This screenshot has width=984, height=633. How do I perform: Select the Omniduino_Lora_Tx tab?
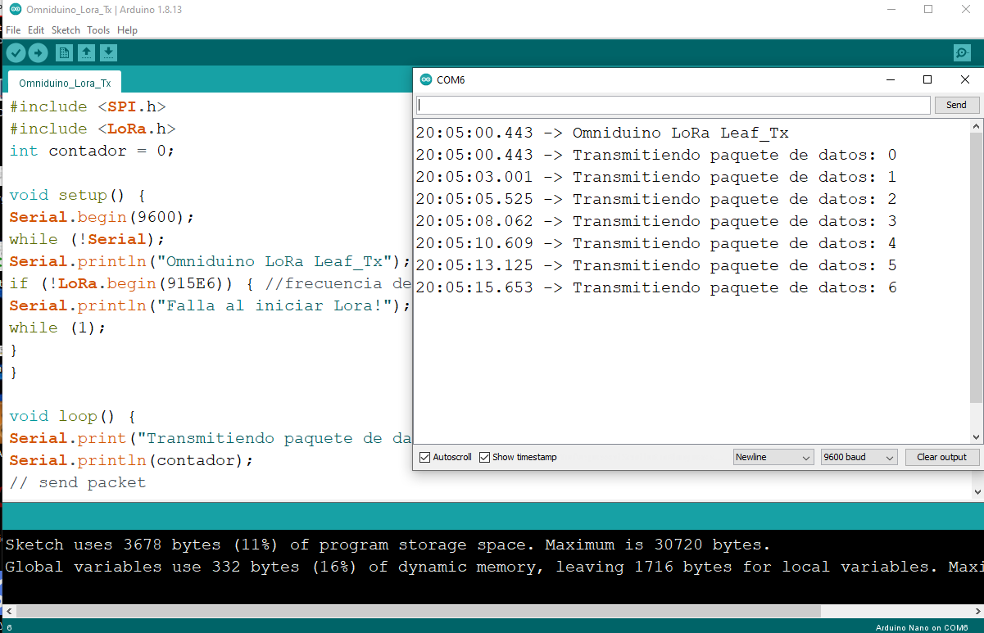65,83
